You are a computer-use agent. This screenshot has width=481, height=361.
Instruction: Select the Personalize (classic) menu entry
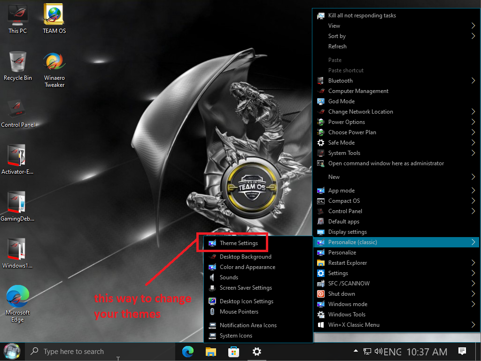pyautogui.click(x=396, y=242)
